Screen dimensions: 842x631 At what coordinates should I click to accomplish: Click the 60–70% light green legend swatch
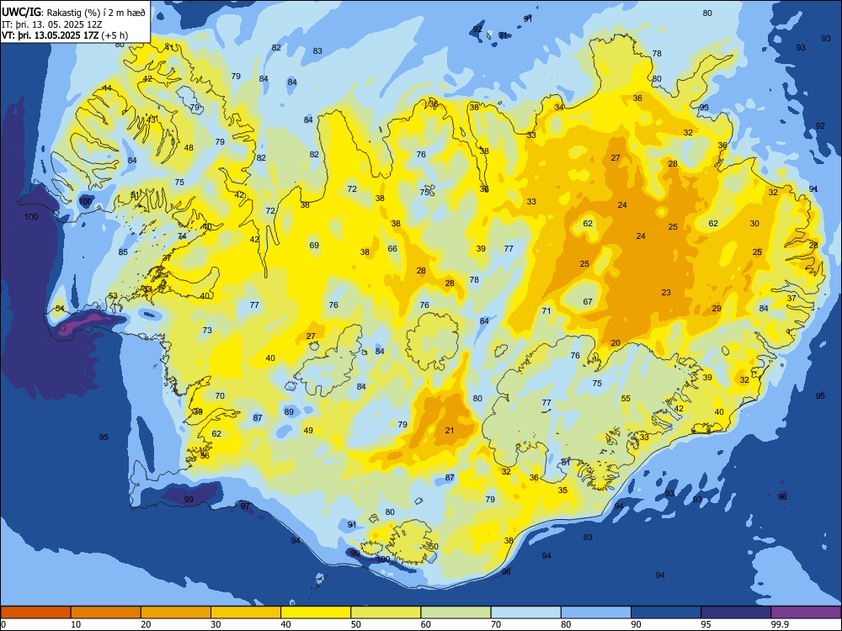[x=456, y=612]
